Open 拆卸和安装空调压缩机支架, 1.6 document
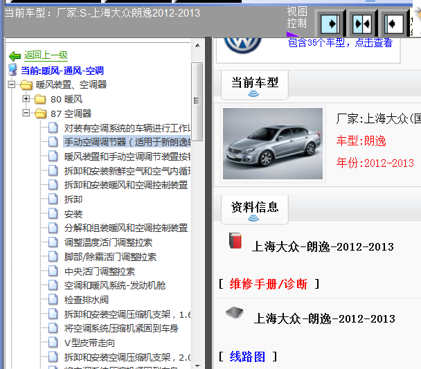Viewport: 421px width, 369px height. click(127, 314)
